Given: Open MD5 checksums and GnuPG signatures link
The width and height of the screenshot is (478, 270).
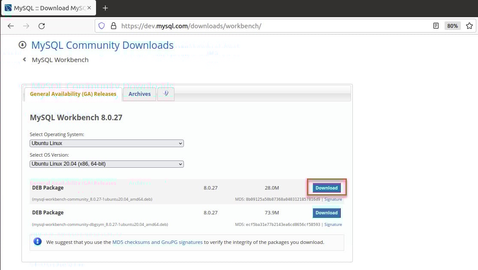Looking at the screenshot, I should (x=157, y=242).
